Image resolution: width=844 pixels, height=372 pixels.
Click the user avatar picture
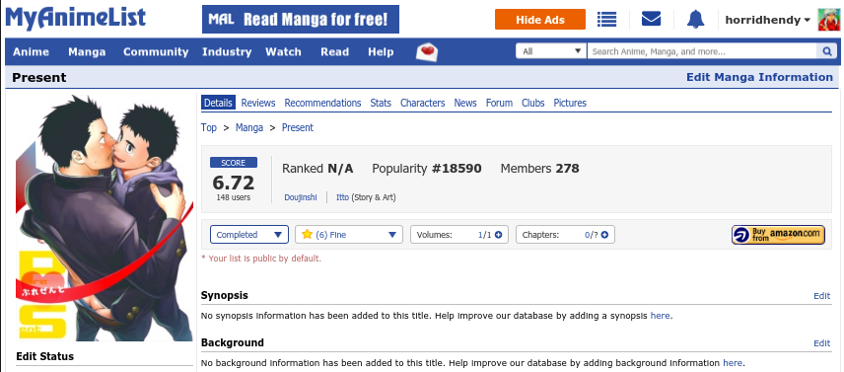pyautogui.click(x=828, y=20)
